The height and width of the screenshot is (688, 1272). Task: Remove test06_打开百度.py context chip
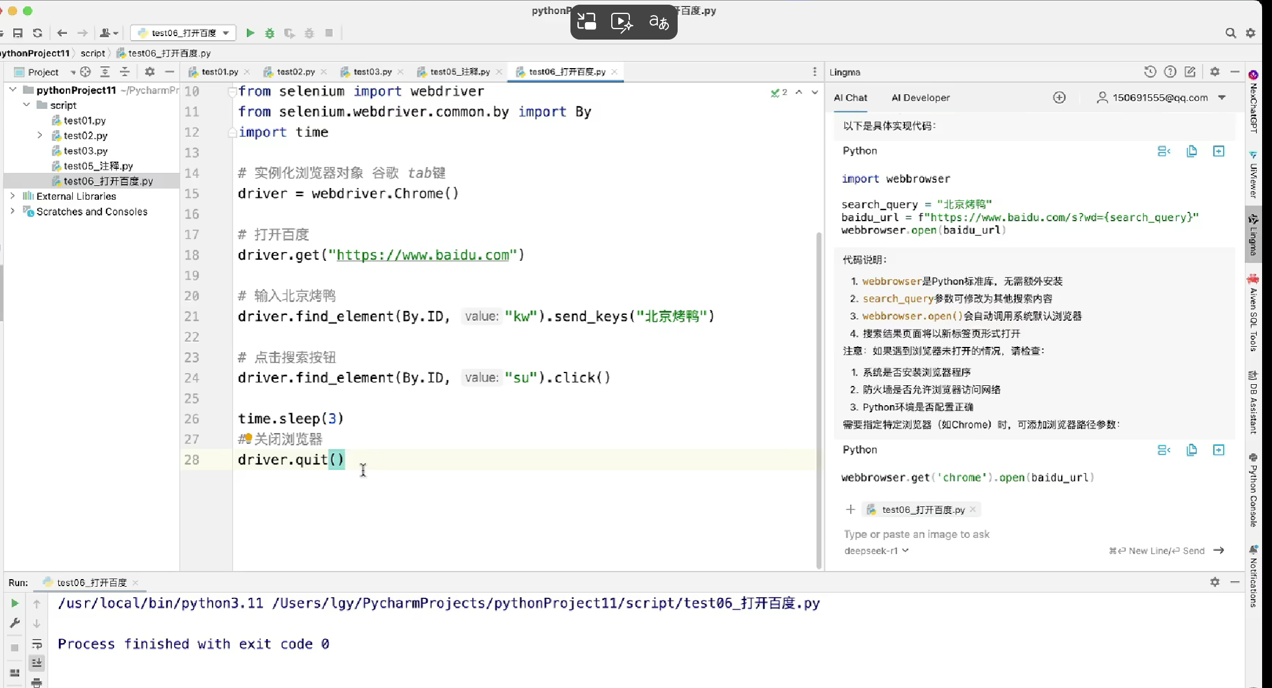tap(973, 509)
